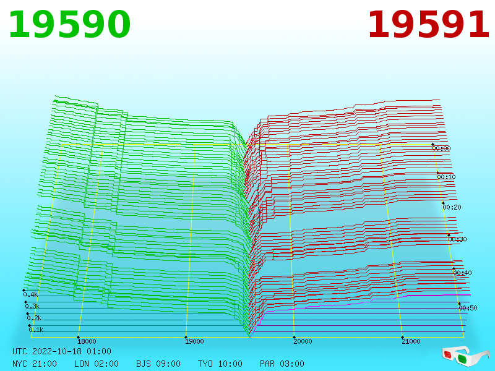Click the LON 02:00 clock text
The height and width of the screenshot is (371, 495).
97,364
